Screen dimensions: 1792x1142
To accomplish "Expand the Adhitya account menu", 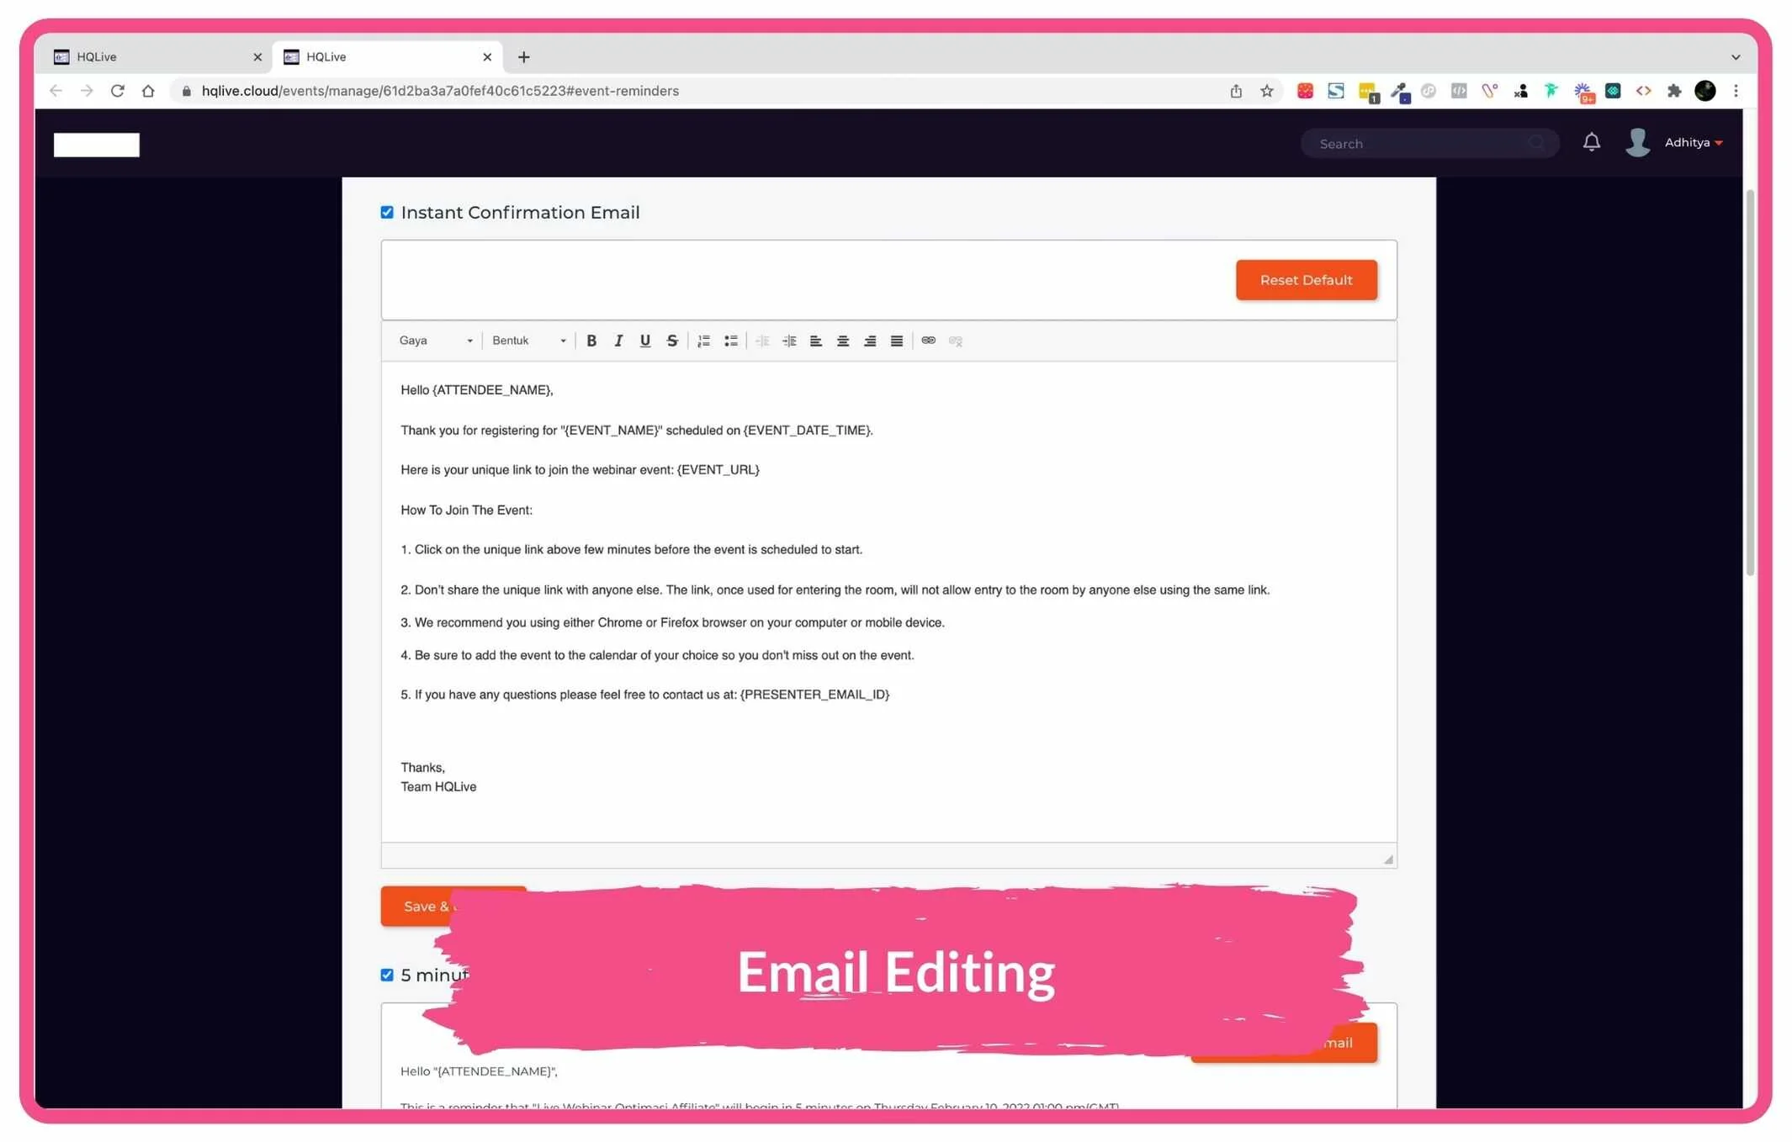I will [1692, 143].
